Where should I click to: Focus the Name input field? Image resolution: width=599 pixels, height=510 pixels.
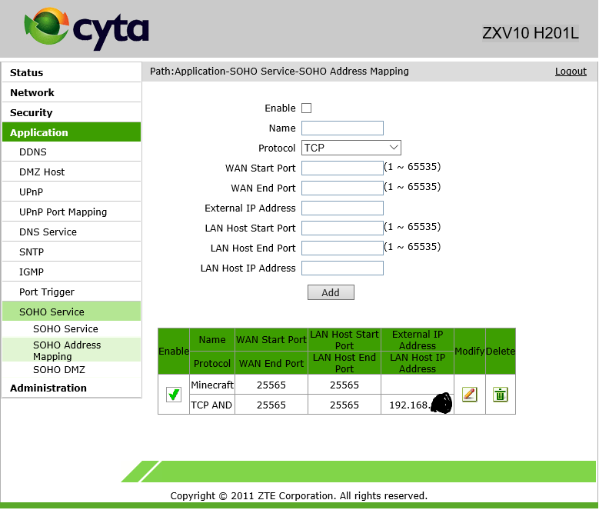(342, 128)
